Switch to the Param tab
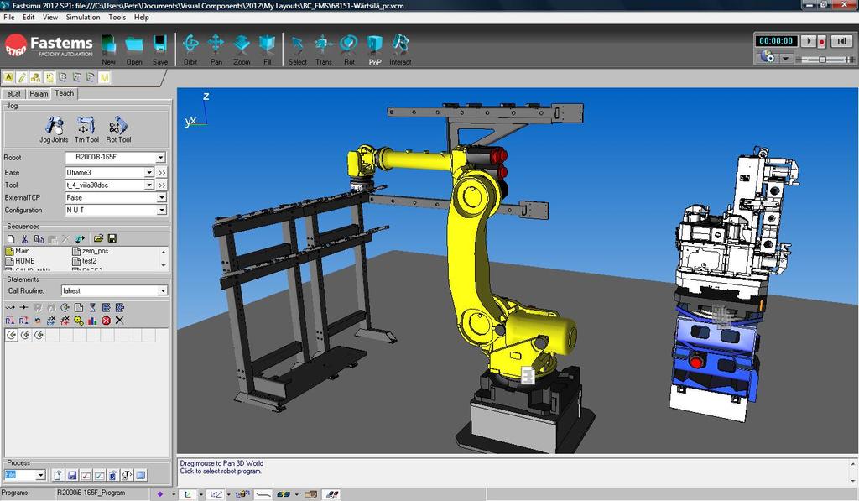 (x=39, y=94)
